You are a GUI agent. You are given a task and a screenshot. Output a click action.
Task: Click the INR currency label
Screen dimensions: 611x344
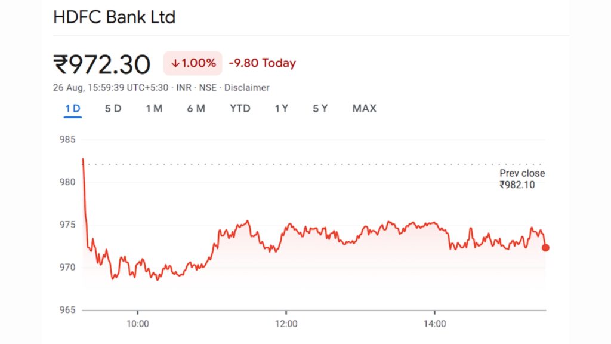[x=184, y=87]
